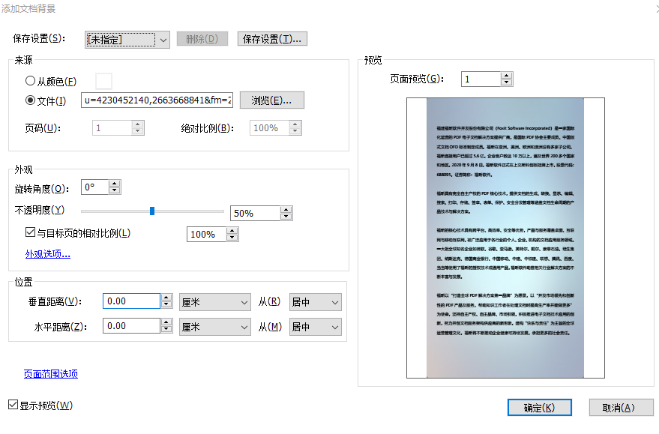Click the 页面预览 spinner up arrow
The width and height of the screenshot is (659, 434).
click(507, 75)
